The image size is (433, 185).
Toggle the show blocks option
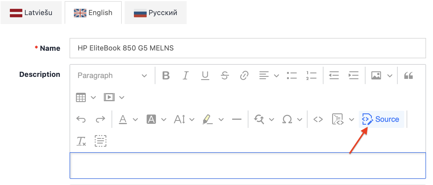coord(101,141)
